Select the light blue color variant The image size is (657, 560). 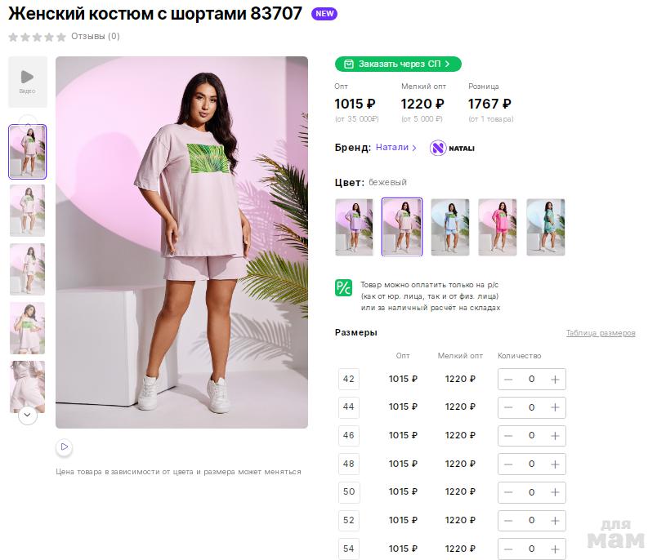tap(449, 227)
